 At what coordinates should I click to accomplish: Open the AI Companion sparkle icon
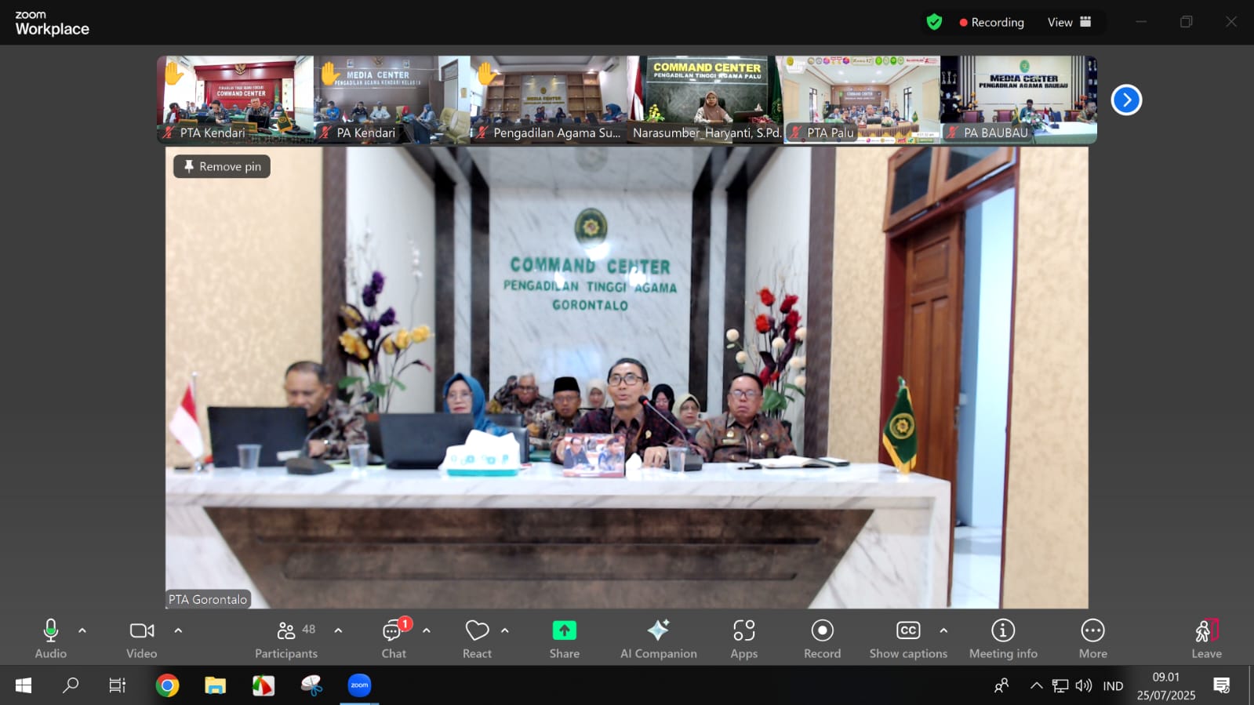point(658,631)
